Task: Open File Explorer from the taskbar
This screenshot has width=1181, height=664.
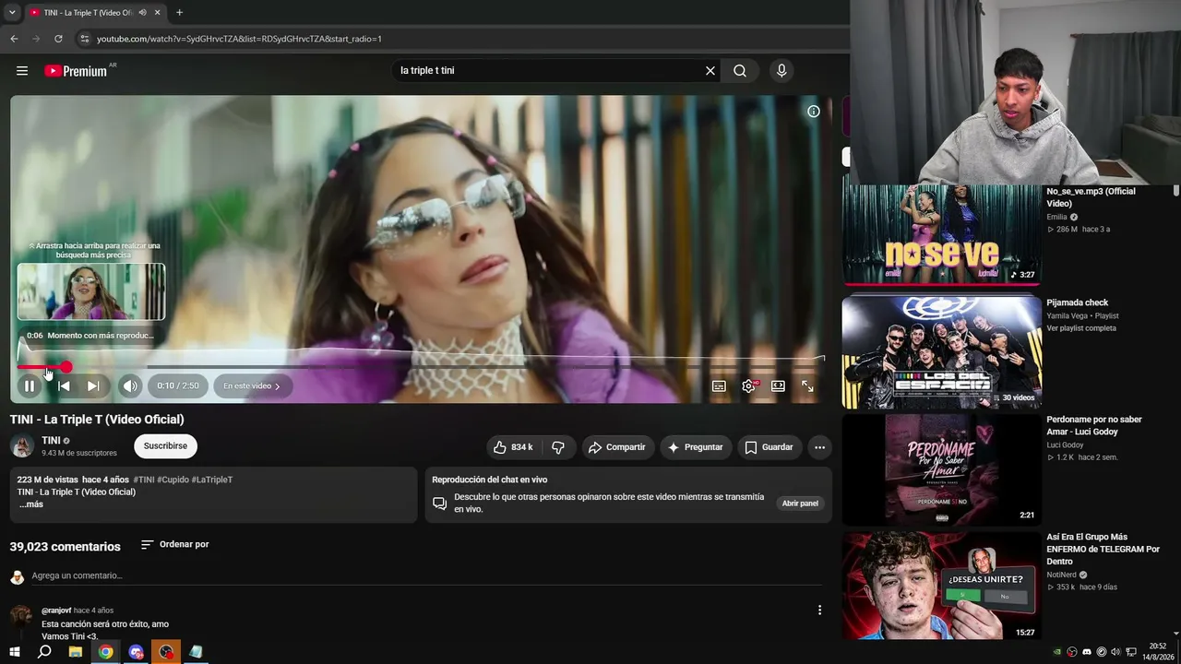Action: (76, 652)
